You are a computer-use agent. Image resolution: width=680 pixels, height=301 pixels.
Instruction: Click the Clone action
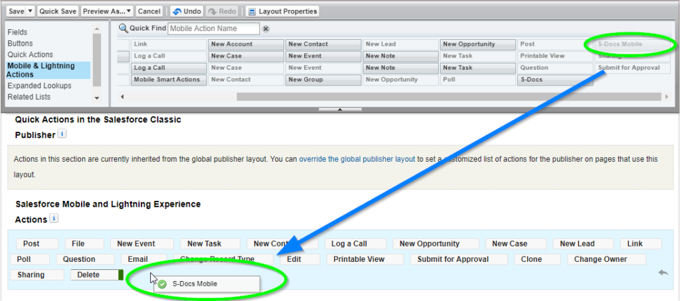pyautogui.click(x=538, y=259)
